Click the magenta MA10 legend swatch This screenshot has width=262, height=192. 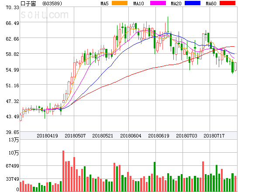click(158, 3)
